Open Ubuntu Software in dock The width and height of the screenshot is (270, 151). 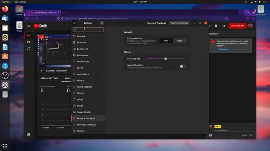point(5,56)
